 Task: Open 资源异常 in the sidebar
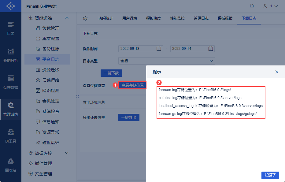47,132
